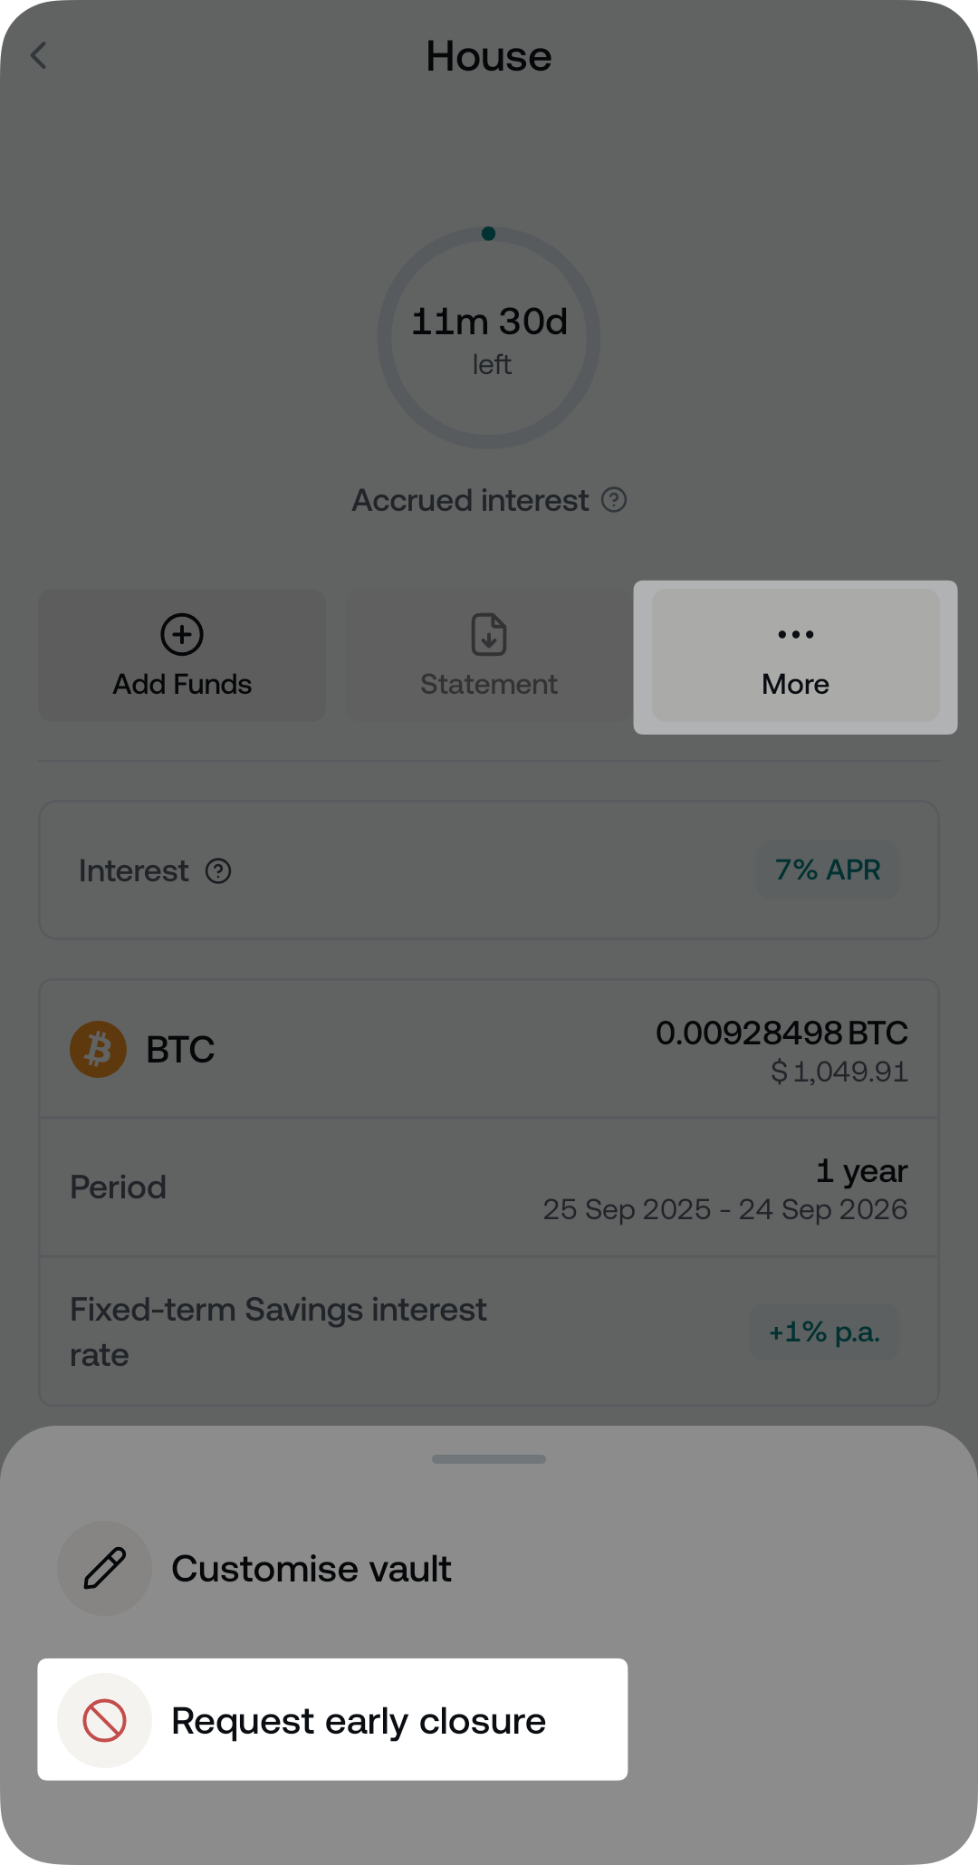Tap the +1% p.a. rate badge
Image resolution: width=978 pixels, height=1865 pixels.
(x=824, y=1332)
